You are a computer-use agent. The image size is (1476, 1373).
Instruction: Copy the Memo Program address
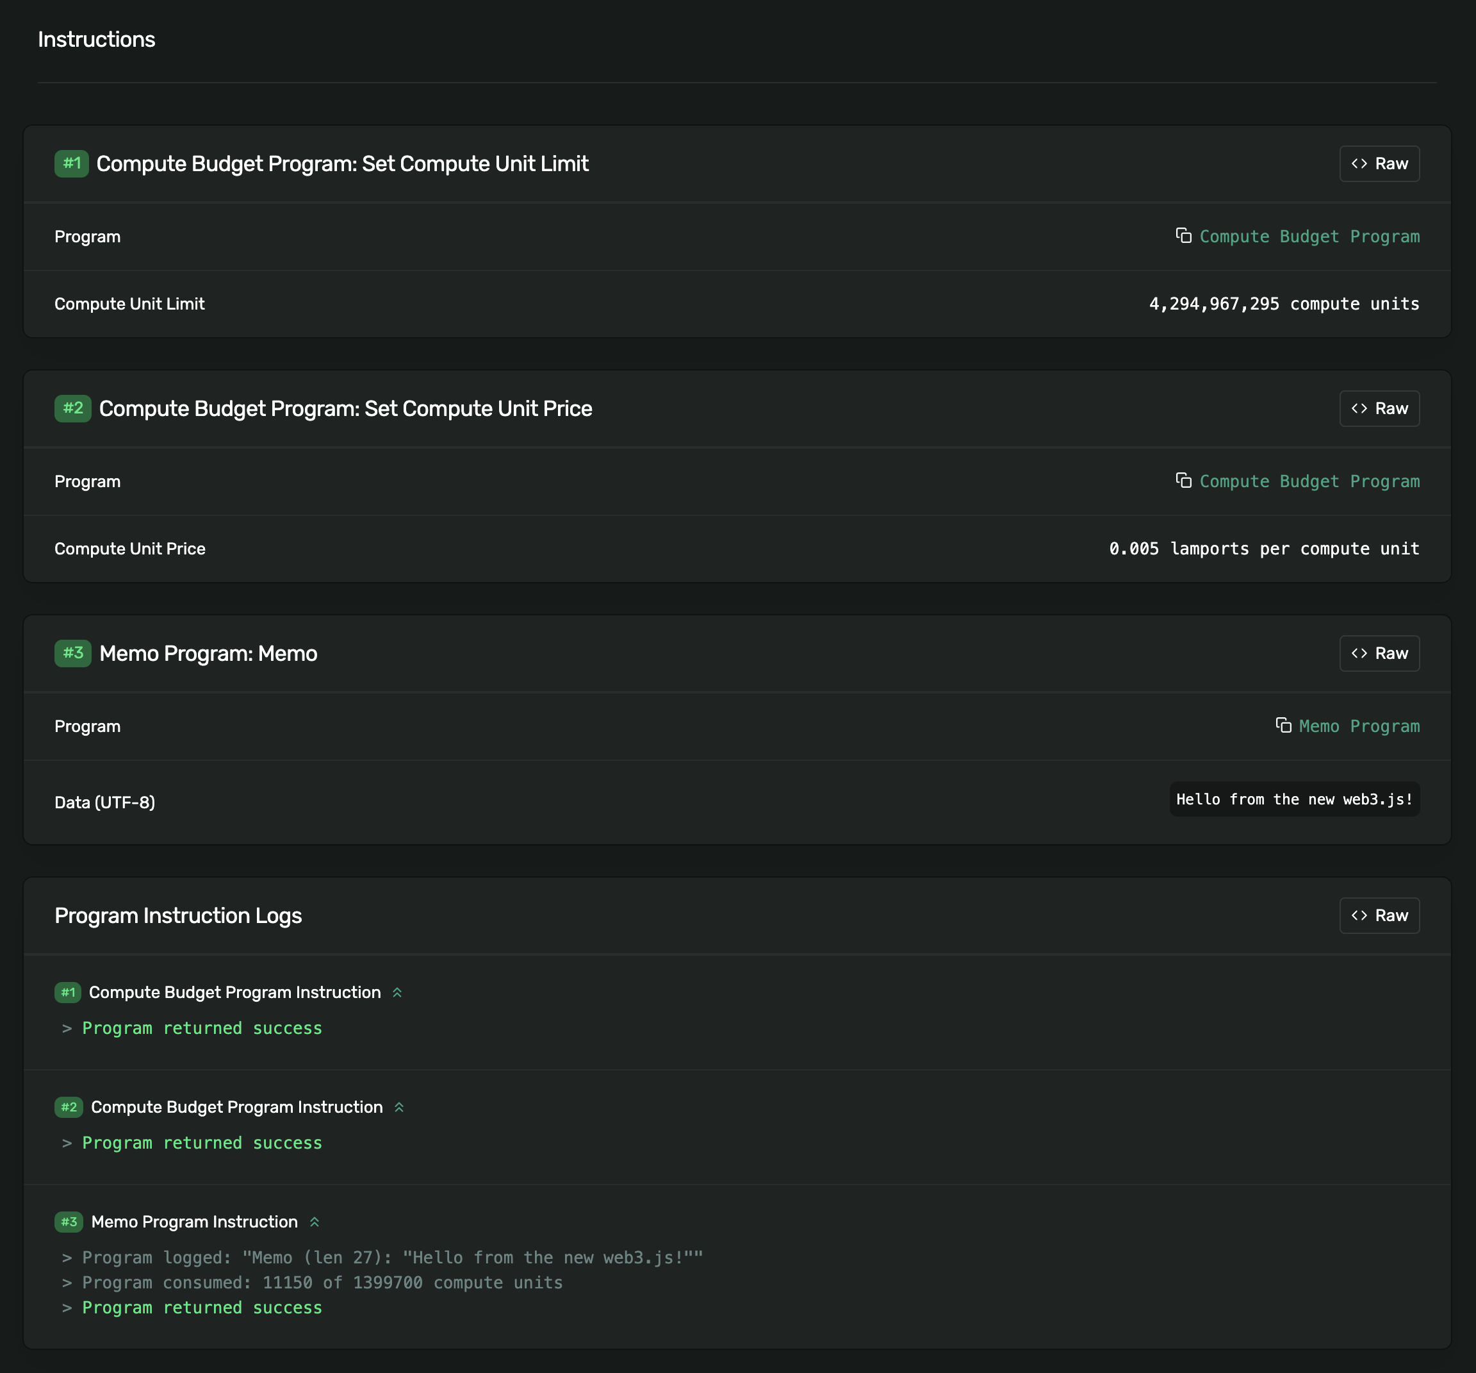(x=1283, y=725)
